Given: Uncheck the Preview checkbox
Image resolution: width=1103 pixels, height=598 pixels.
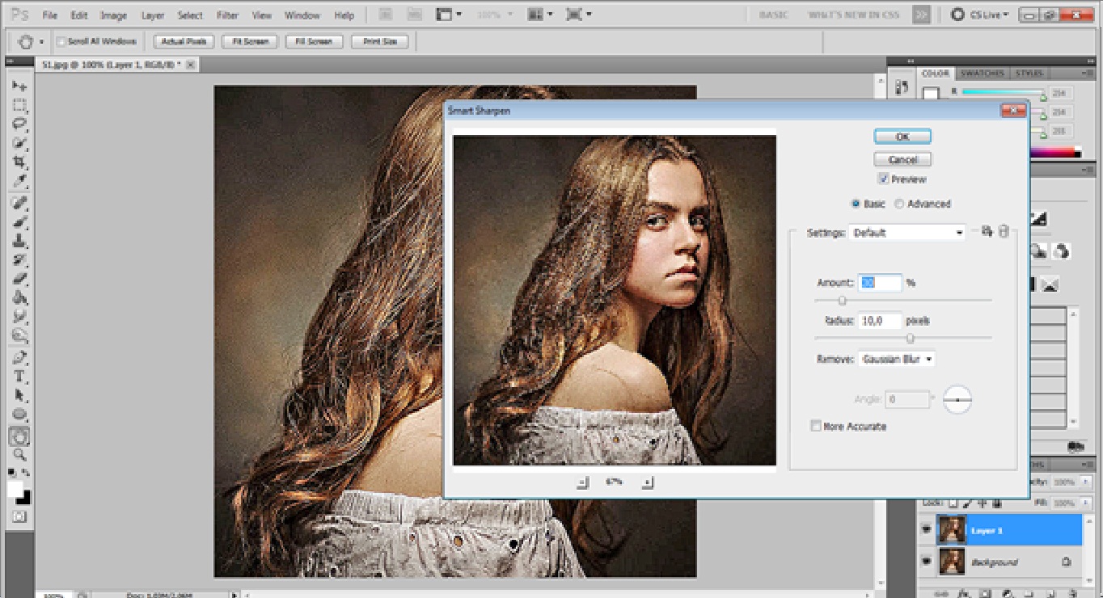Looking at the screenshot, I should [883, 179].
